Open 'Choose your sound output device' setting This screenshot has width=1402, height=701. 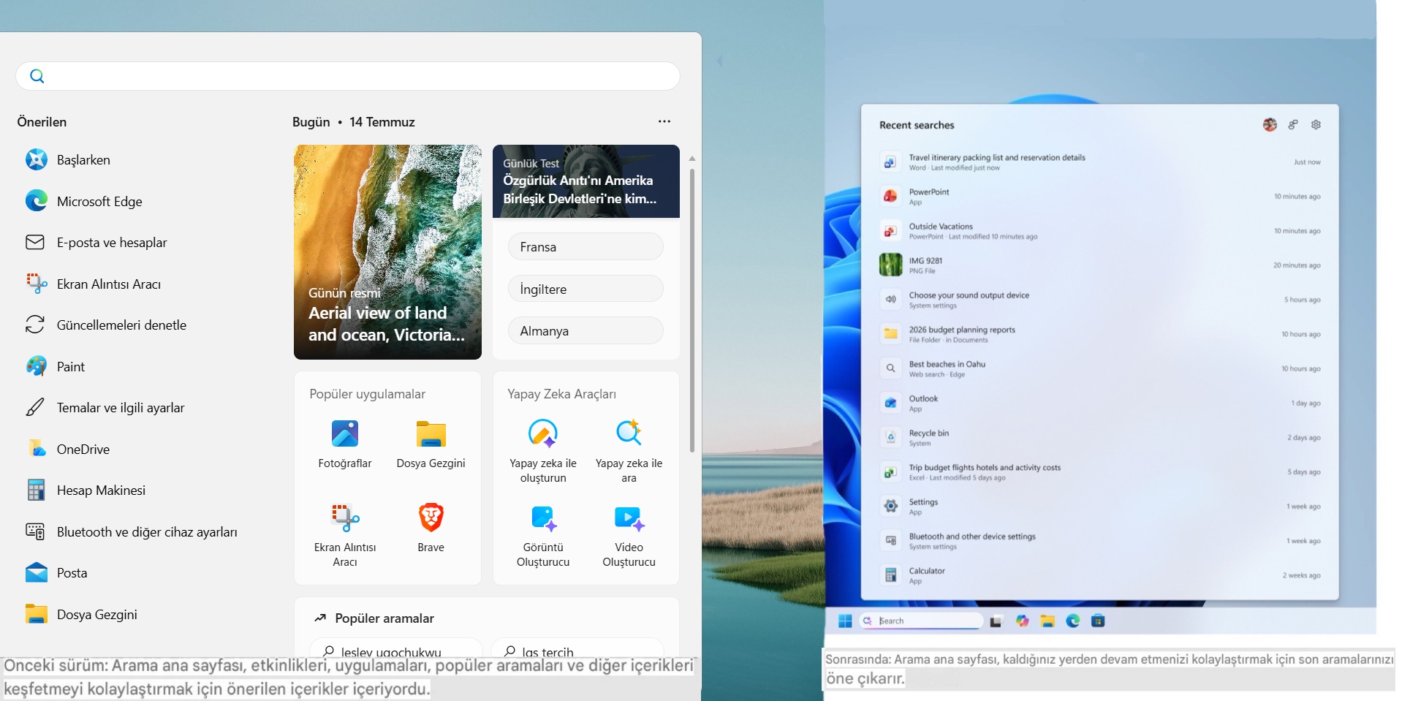pyautogui.click(x=1100, y=299)
